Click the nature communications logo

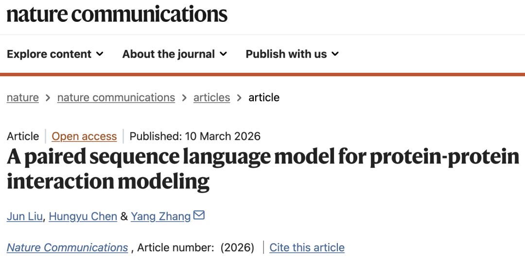(x=117, y=14)
